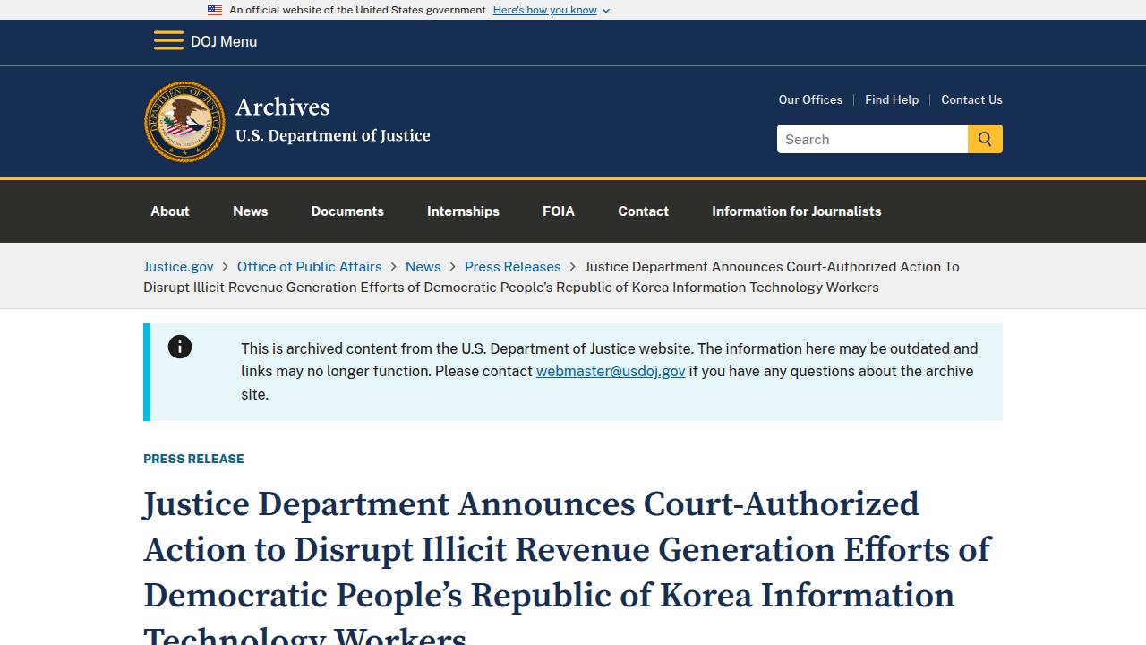The height and width of the screenshot is (645, 1146).
Task: Follow the Justice.gov breadcrumb link
Action: coord(178,266)
